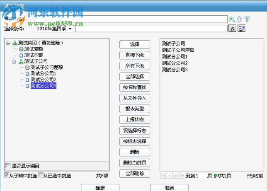The height and width of the screenshot is (191, 267).
Task: Click the 删除当前页 button
Action: coord(135,163)
